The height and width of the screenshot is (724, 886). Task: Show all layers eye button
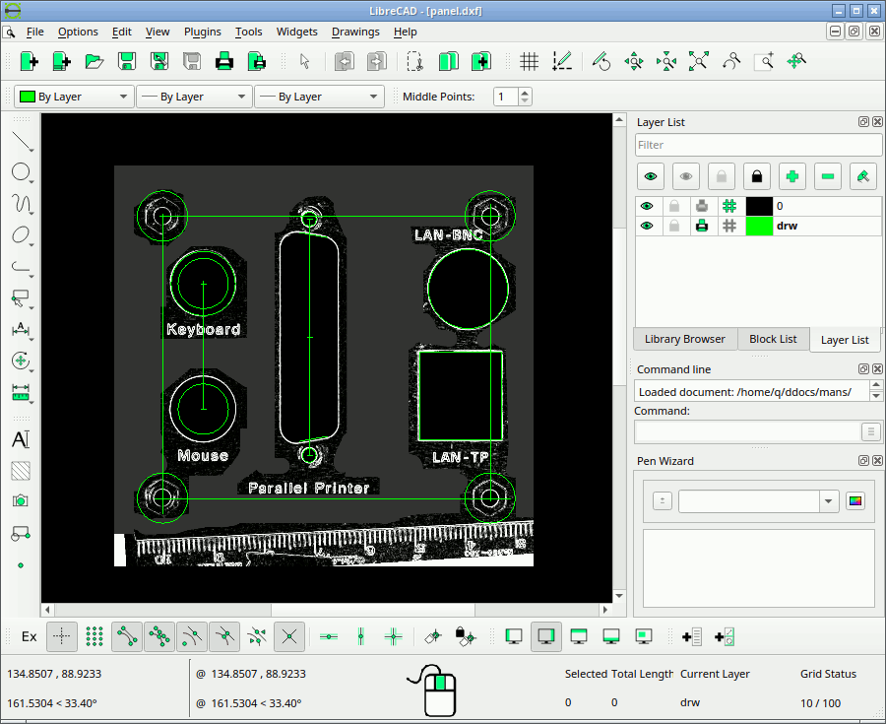click(651, 177)
